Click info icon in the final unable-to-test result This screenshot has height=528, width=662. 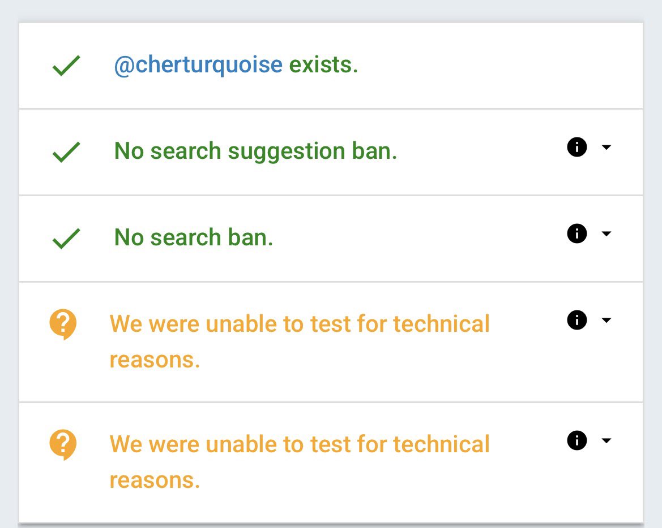point(576,440)
